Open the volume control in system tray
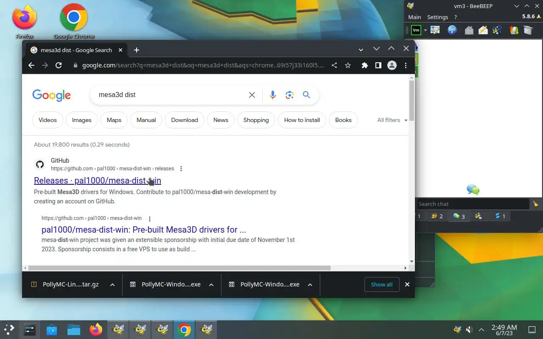The image size is (543, 339). [469, 330]
